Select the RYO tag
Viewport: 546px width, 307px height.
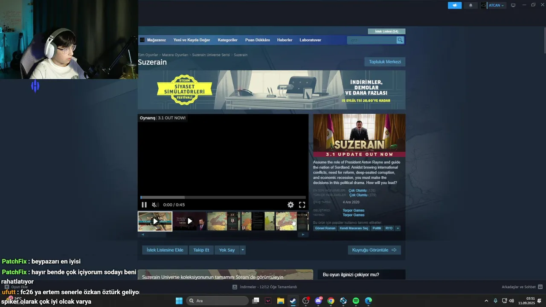(389, 228)
